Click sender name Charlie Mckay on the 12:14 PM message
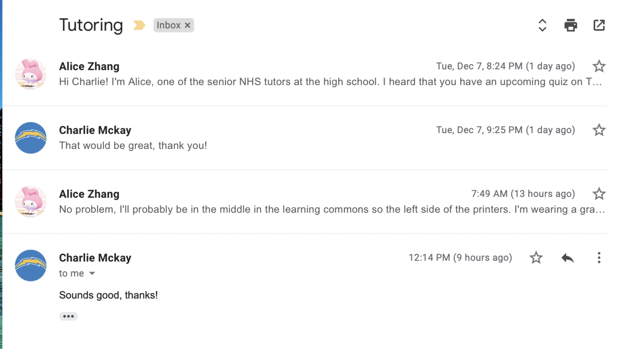 pos(95,258)
